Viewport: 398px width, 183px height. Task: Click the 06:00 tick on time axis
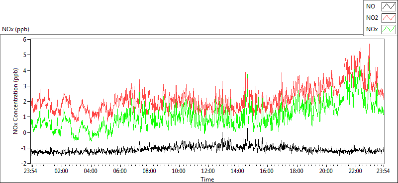pyautogui.click(x=120, y=171)
